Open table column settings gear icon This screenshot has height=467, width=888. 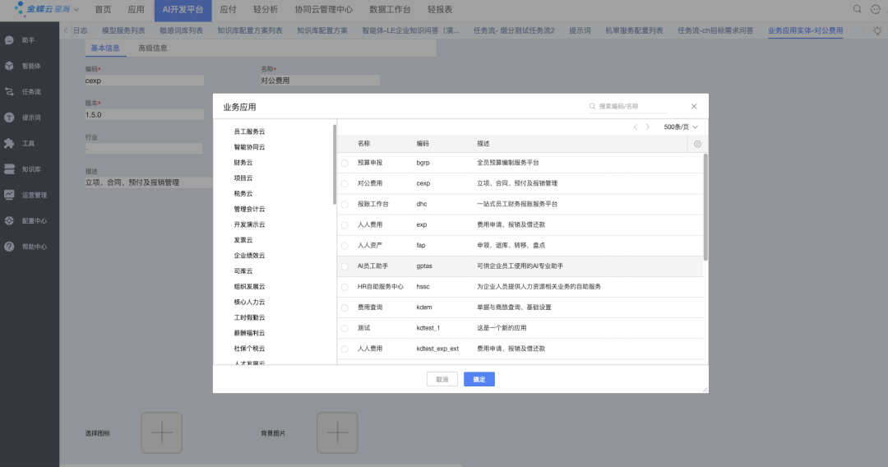click(x=698, y=145)
